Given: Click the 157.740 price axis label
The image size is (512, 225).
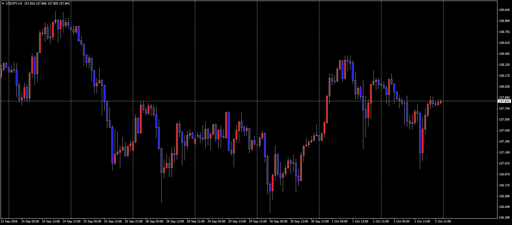Looking at the screenshot, I should 505,109.
